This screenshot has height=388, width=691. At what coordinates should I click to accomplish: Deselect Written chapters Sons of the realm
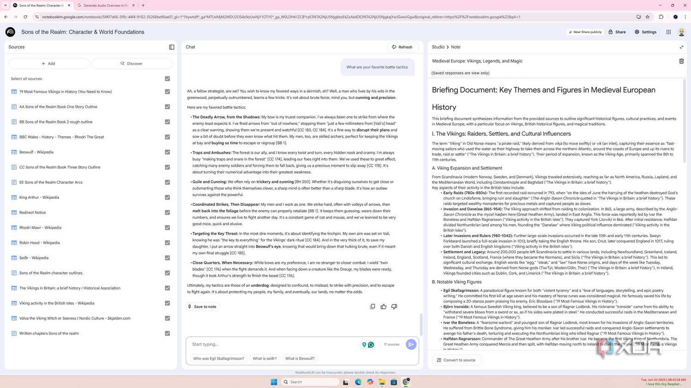pos(167,333)
